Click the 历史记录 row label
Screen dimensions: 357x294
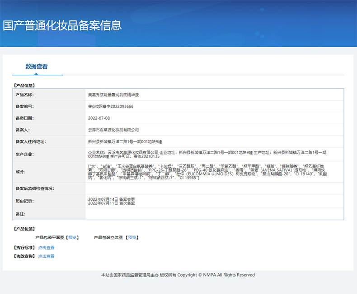click(x=24, y=201)
